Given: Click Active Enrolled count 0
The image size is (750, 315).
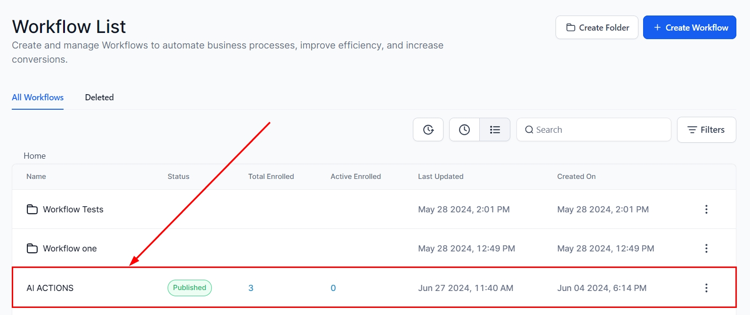Looking at the screenshot, I should coord(333,288).
